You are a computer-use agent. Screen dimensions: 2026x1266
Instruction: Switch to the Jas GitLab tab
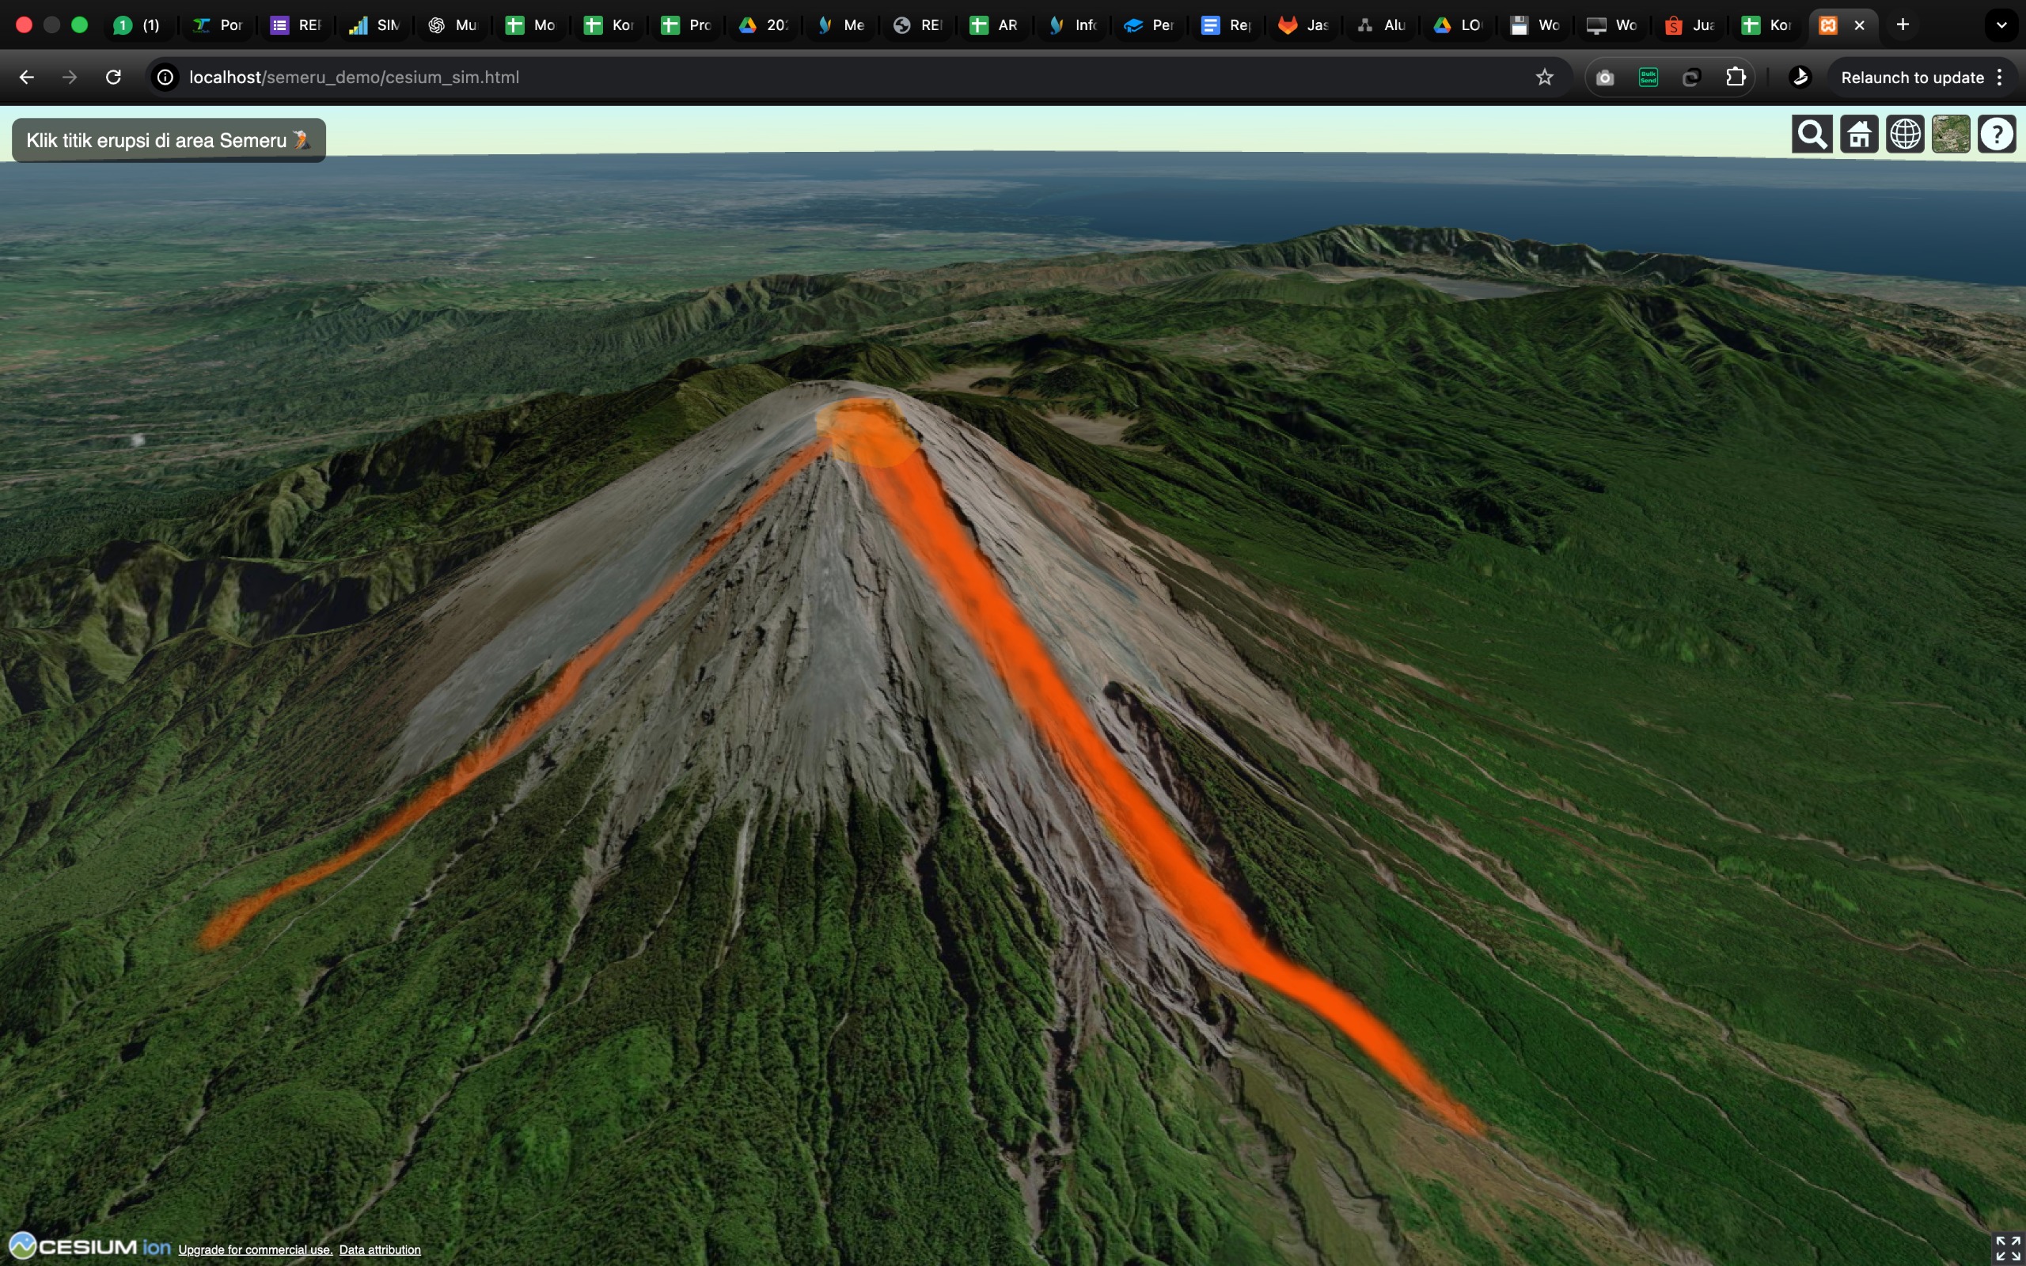point(1304,25)
